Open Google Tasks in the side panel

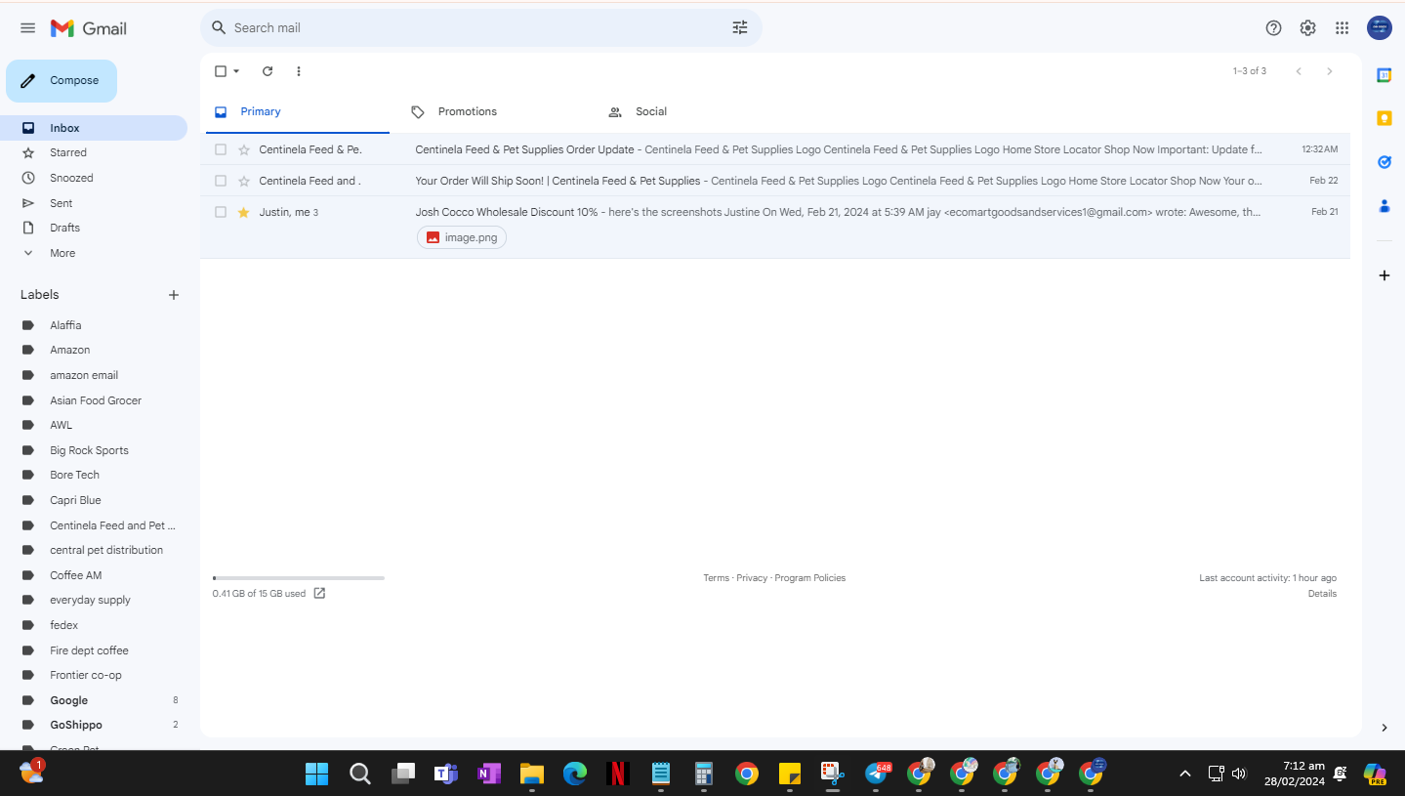pos(1384,162)
